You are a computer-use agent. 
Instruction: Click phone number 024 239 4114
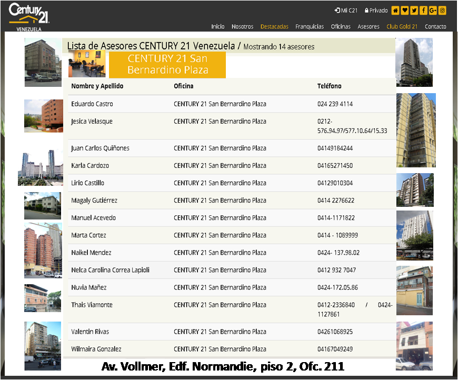(x=335, y=104)
